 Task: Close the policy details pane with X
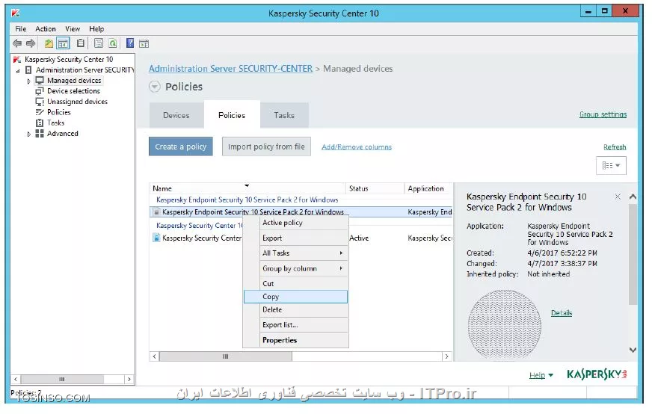pyautogui.click(x=618, y=197)
